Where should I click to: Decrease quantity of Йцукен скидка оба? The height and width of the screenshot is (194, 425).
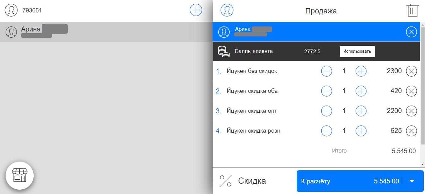(x=327, y=91)
